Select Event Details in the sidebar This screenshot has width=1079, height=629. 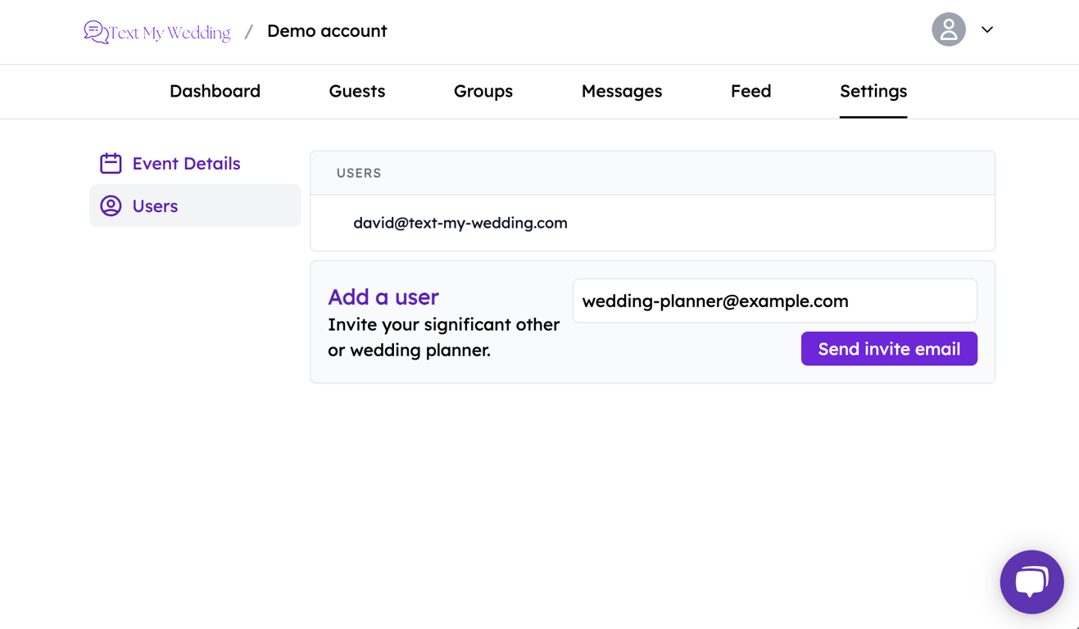186,163
